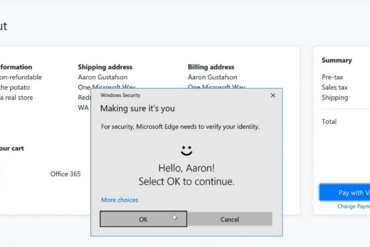Screen dimensions: 370x247
Task: Click the Shipping line in Summary
Action: [x=335, y=98]
